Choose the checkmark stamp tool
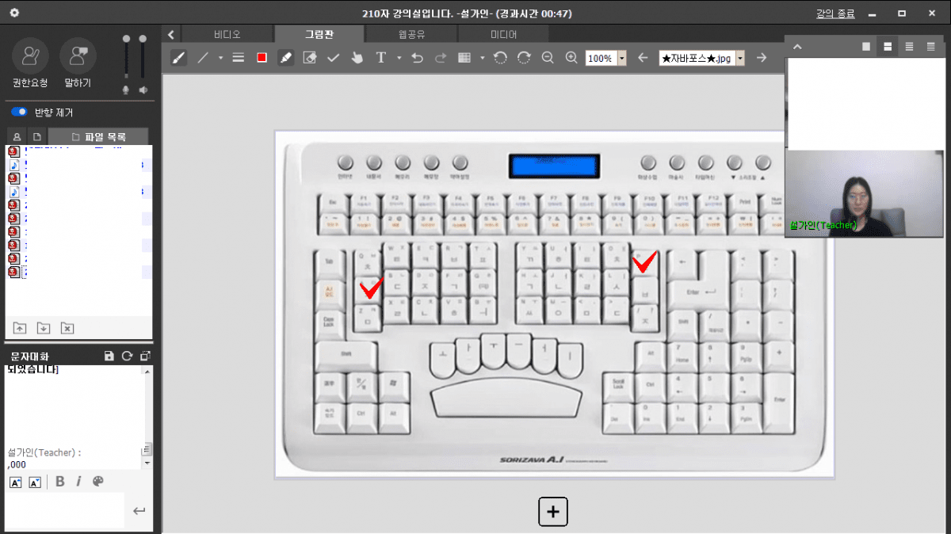This screenshot has height=534, width=951. coord(334,58)
